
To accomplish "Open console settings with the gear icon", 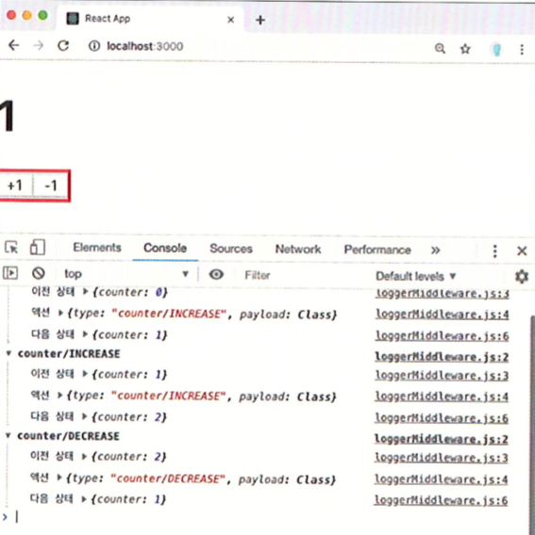I will [x=522, y=276].
